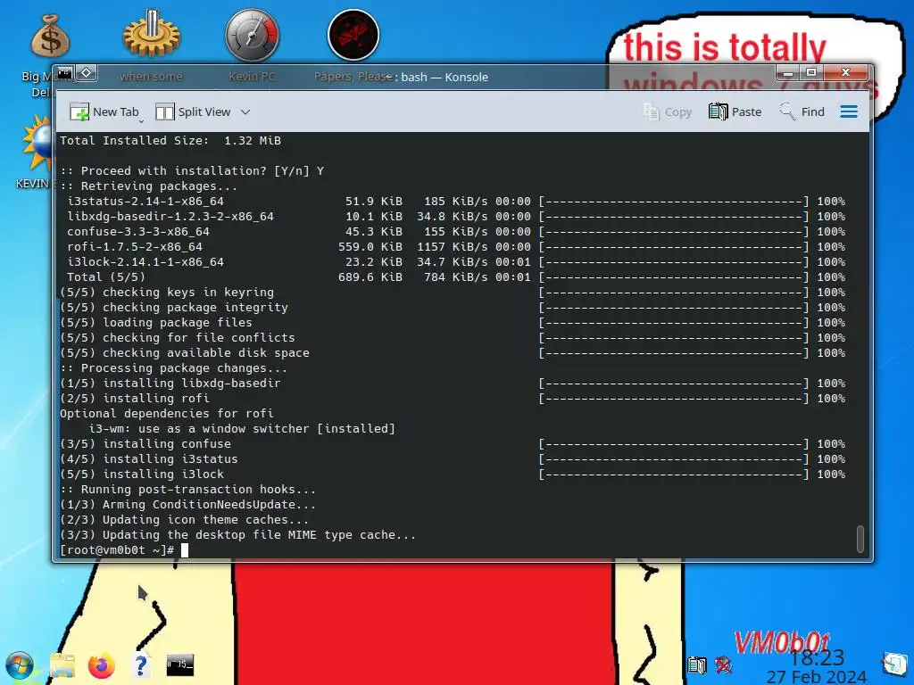Image resolution: width=914 pixels, height=685 pixels.
Task: Click the Konsole terminal scrollbar handle
Action: pyautogui.click(x=860, y=539)
